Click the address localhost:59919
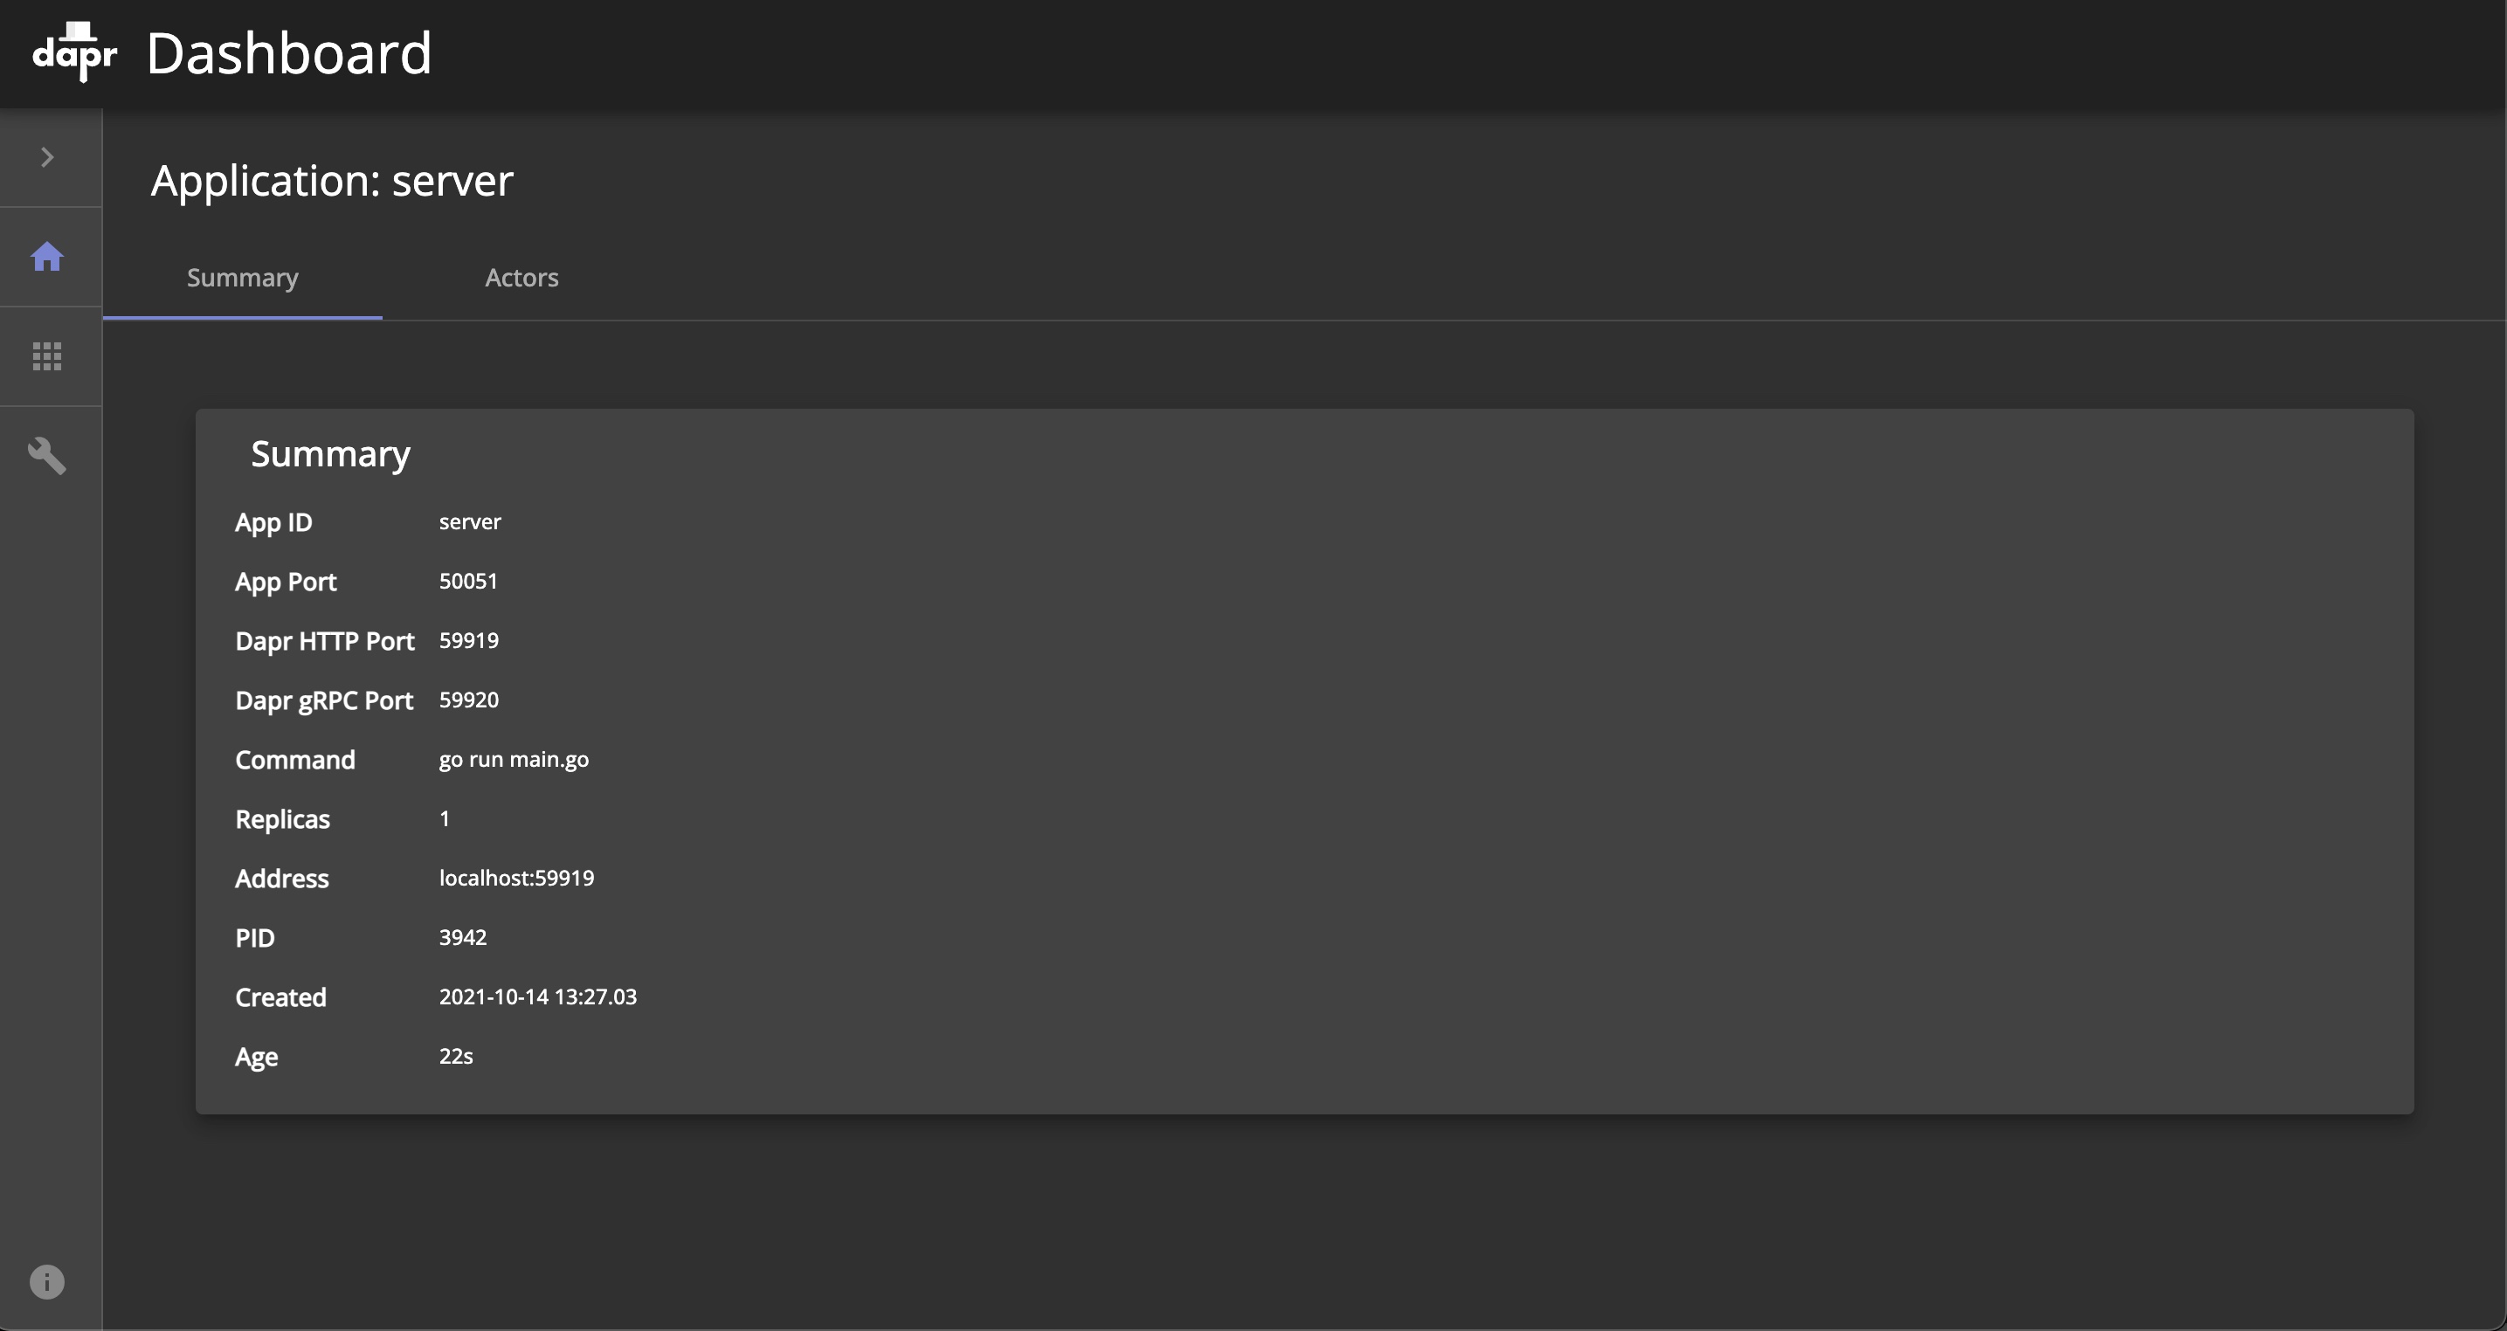The image size is (2507, 1331). (x=517, y=879)
